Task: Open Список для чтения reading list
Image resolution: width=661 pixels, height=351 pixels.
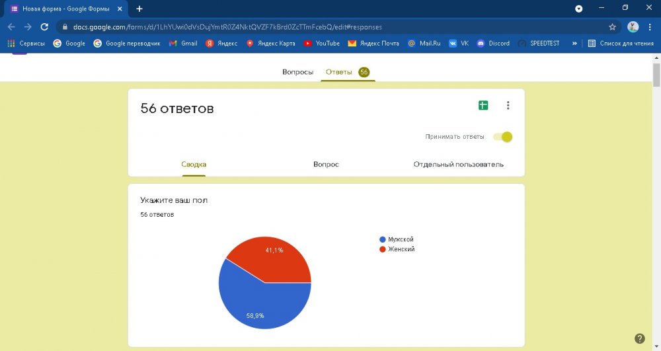Action: coord(619,44)
